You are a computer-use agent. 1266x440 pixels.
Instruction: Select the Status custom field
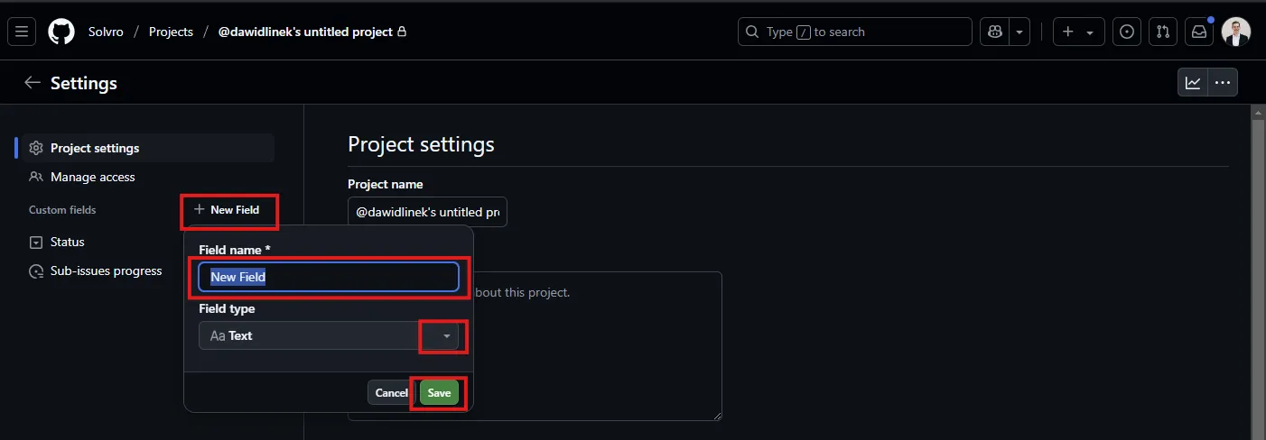pyautogui.click(x=67, y=242)
